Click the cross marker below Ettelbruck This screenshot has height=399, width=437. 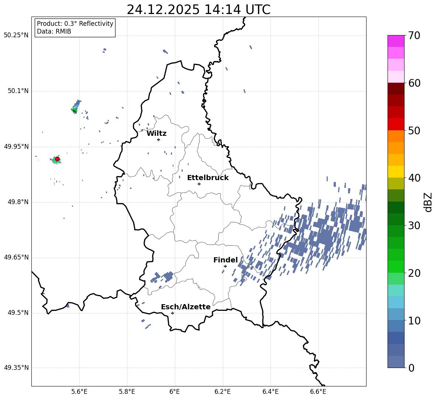coord(199,184)
